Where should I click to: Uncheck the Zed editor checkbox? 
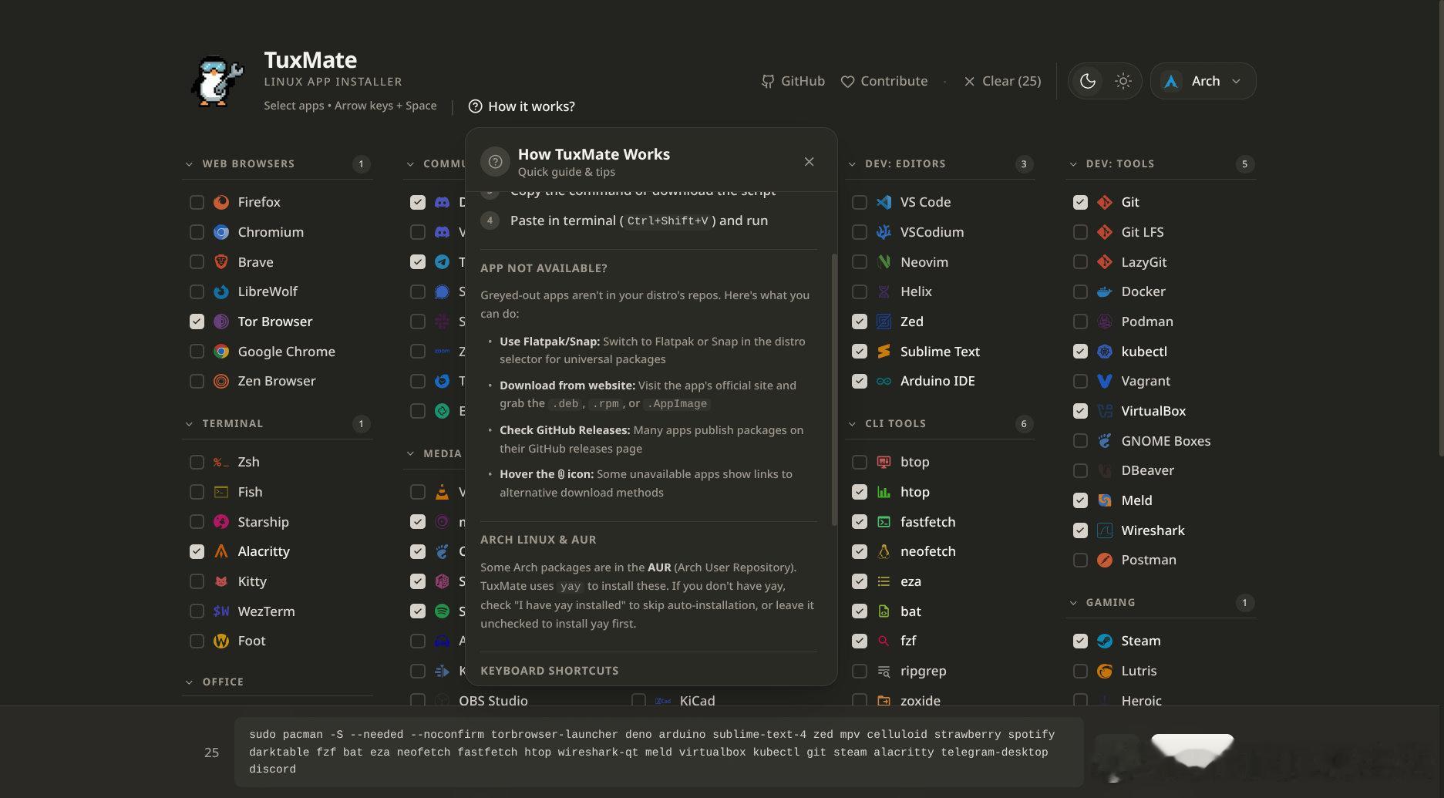860,322
